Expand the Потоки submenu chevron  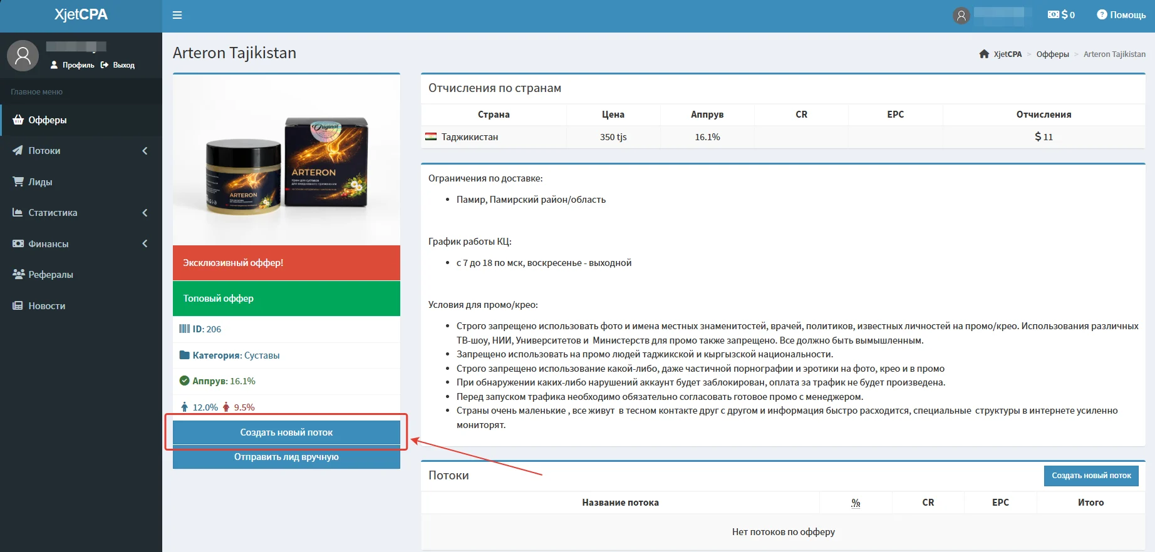click(x=145, y=151)
